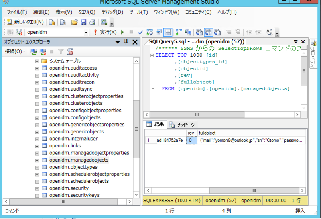Viewport: 321px width, 219px height.
Task: Click Disconnect icon in Object Explorer
Action: click(x=43, y=51)
